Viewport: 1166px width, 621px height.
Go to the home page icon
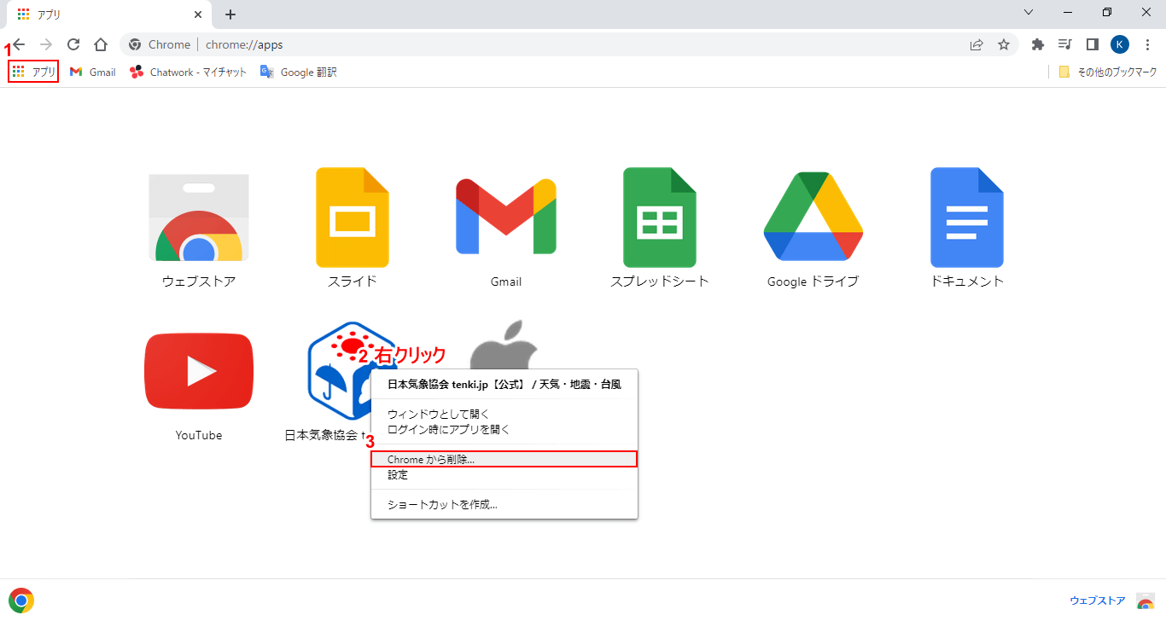point(101,44)
